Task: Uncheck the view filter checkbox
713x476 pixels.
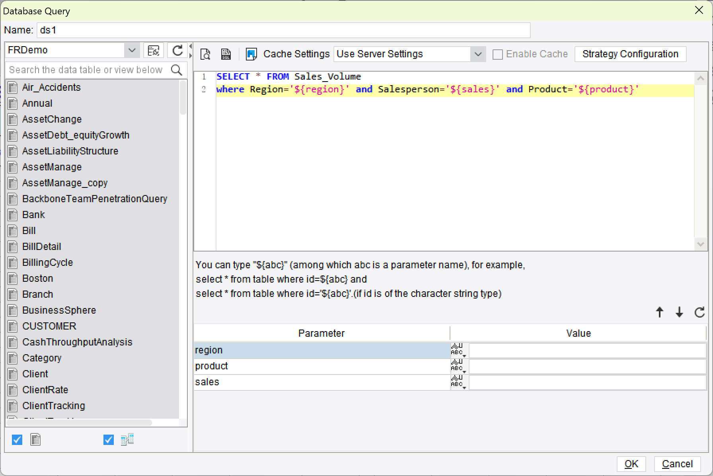Action: coord(108,440)
